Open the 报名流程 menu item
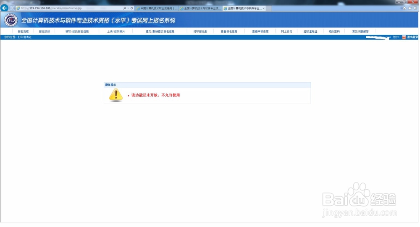Image resolution: width=420 pixels, height=227 pixels. [23, 31]
